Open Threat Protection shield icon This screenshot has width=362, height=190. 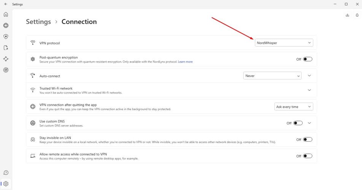[6, 36]
